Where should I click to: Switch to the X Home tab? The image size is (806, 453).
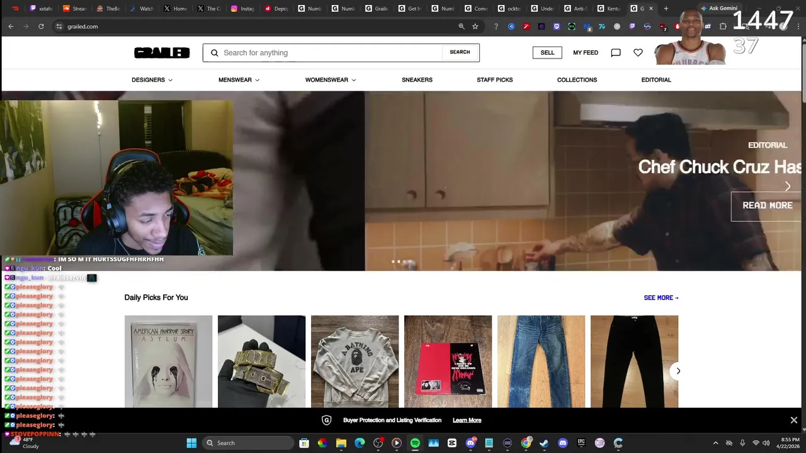175,8
